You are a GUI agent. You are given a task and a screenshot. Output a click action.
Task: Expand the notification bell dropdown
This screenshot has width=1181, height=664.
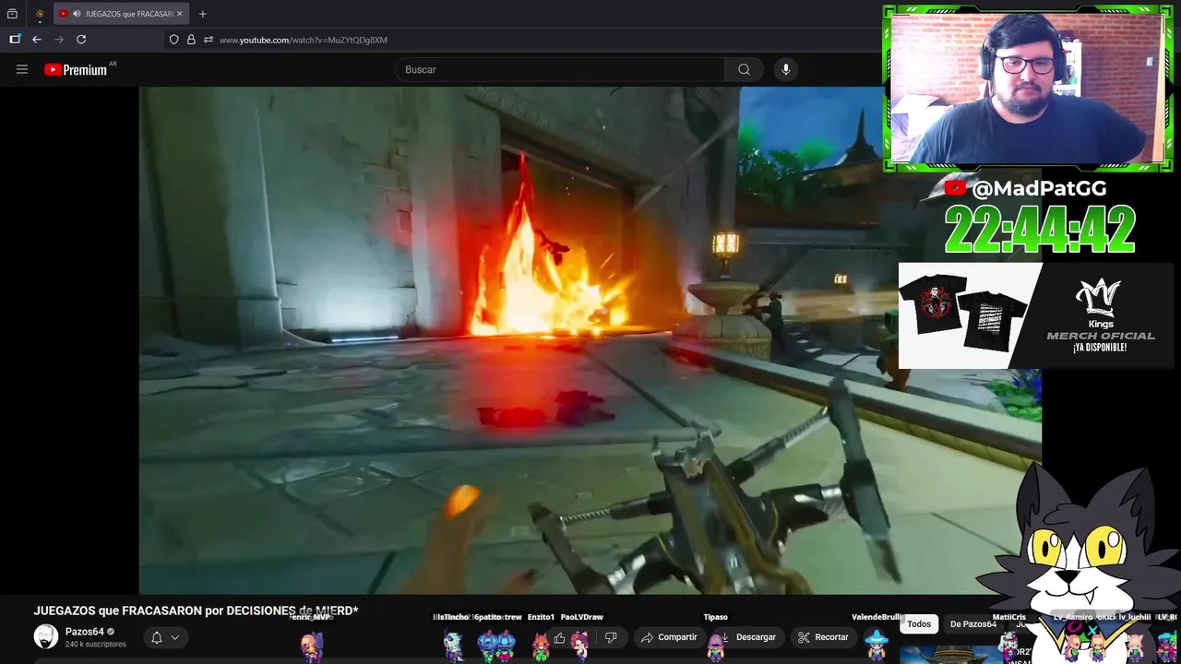coord(166,637)
